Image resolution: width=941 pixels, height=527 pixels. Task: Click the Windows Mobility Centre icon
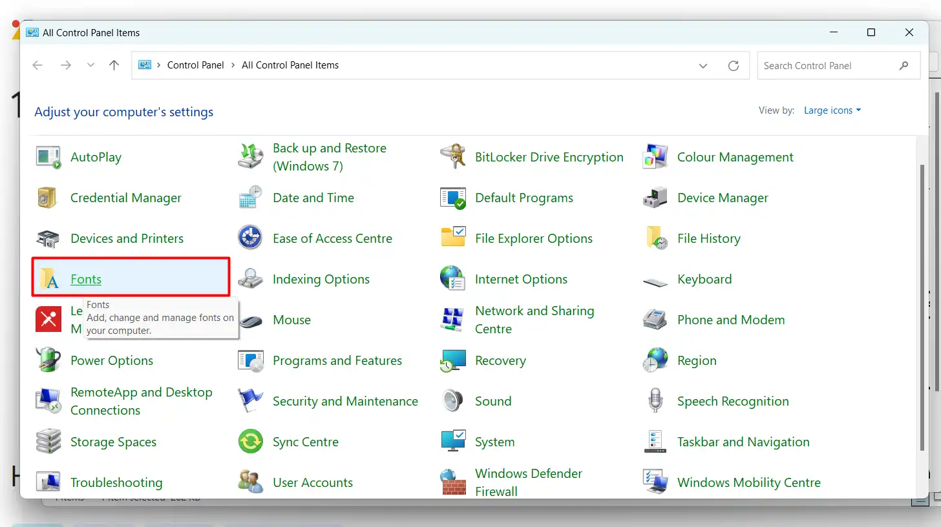[655, 482]
